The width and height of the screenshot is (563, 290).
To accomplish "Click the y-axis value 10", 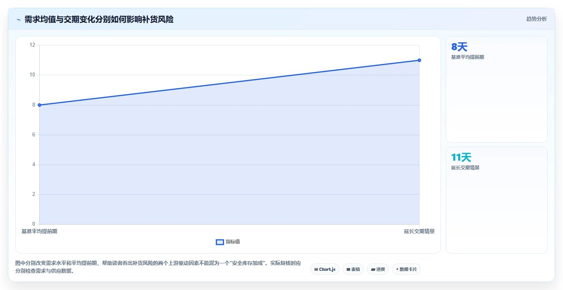I will [33, 75].
